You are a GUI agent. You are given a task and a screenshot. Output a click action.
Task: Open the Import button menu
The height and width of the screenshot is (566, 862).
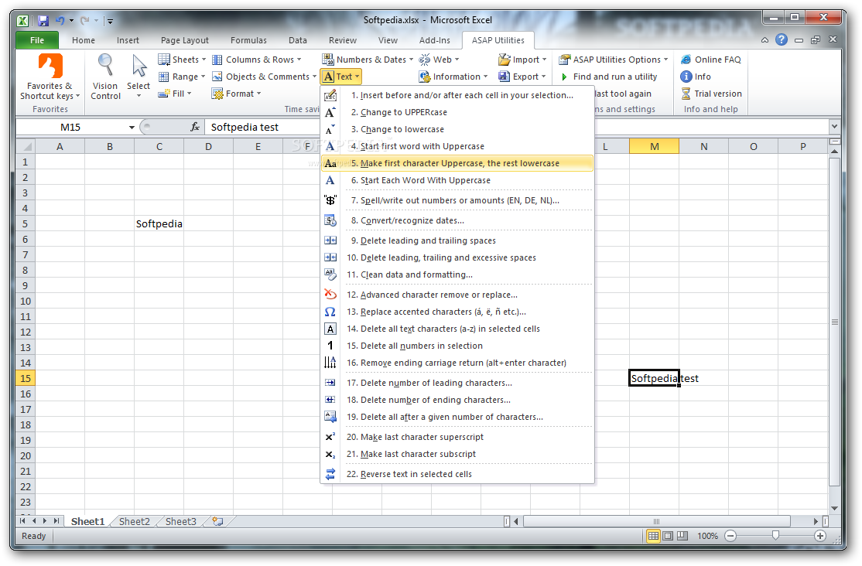tap(522, 60)
